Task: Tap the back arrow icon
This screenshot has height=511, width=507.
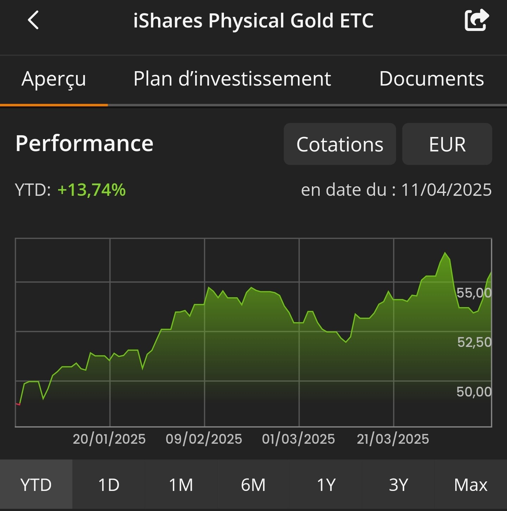Action: (33, 20)
